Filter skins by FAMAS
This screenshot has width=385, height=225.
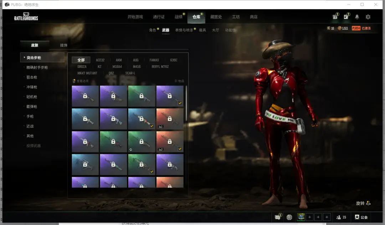pos(154,60)
